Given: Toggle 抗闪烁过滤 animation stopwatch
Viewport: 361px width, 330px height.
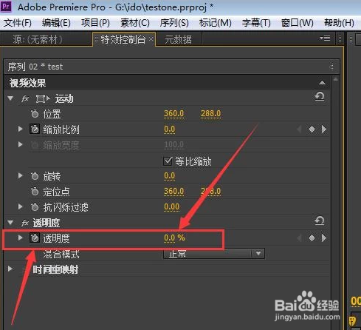Looking at the screenshot, I should point(35,207).
